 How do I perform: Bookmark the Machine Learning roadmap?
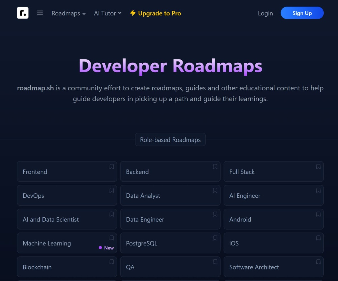(112, 238)
